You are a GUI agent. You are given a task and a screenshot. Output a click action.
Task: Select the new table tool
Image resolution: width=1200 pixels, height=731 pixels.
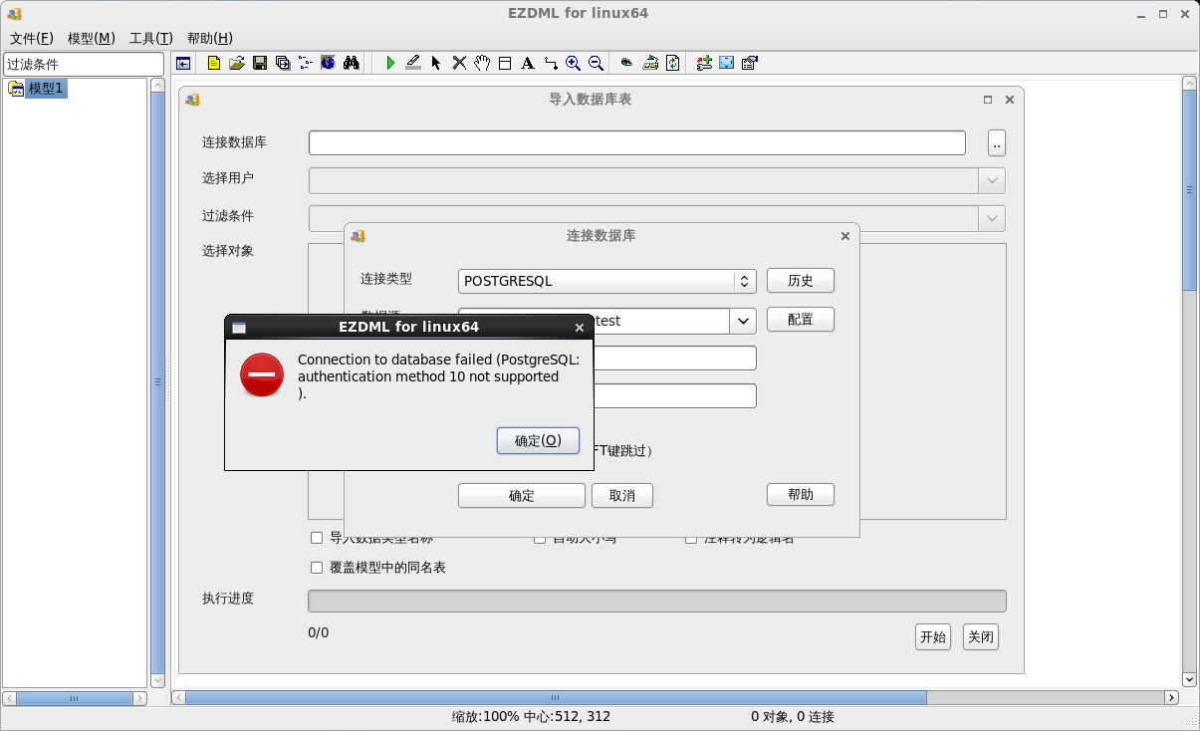505,63
